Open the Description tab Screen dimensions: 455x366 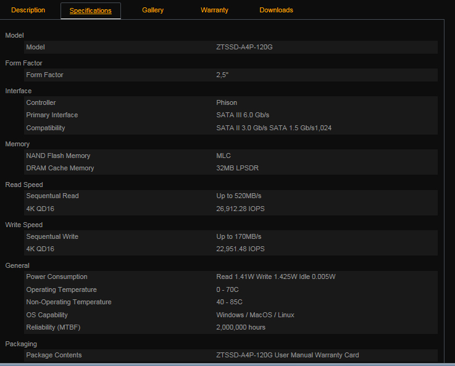tap(28, 10)
